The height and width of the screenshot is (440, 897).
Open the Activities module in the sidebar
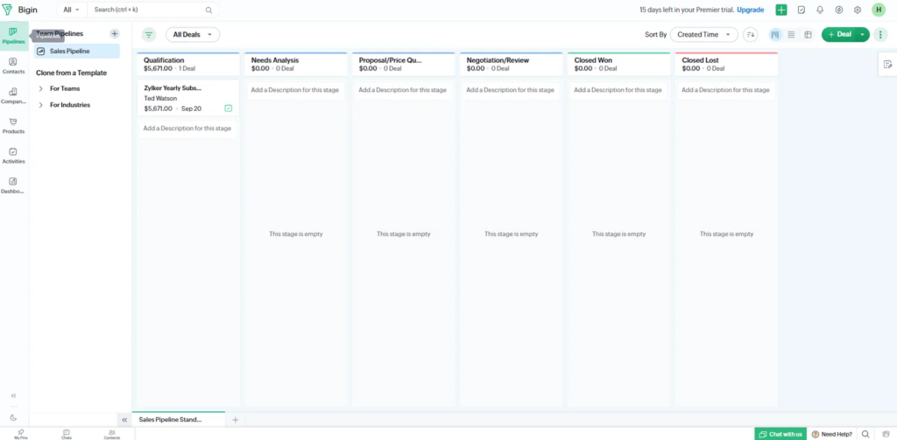pos(13,156)
